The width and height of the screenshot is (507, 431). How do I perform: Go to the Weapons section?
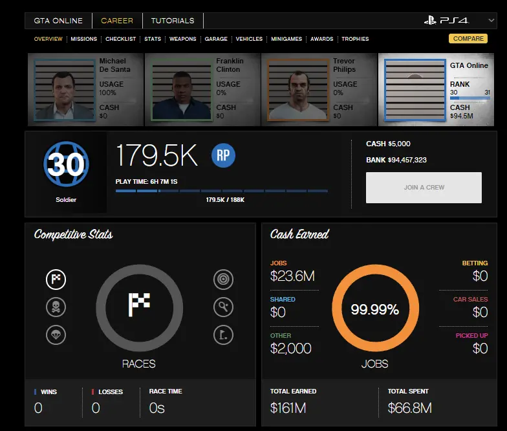click(x=182, y=39)
